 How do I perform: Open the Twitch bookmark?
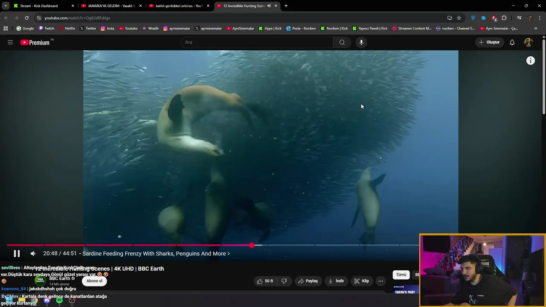coord(46,29)
